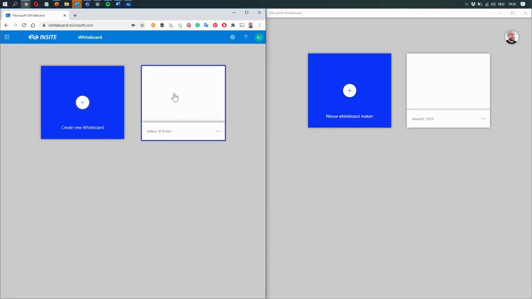This screenshot has width=532, height=299.
Task: Open Chrome three-dot menu
Action: (260, 25)
